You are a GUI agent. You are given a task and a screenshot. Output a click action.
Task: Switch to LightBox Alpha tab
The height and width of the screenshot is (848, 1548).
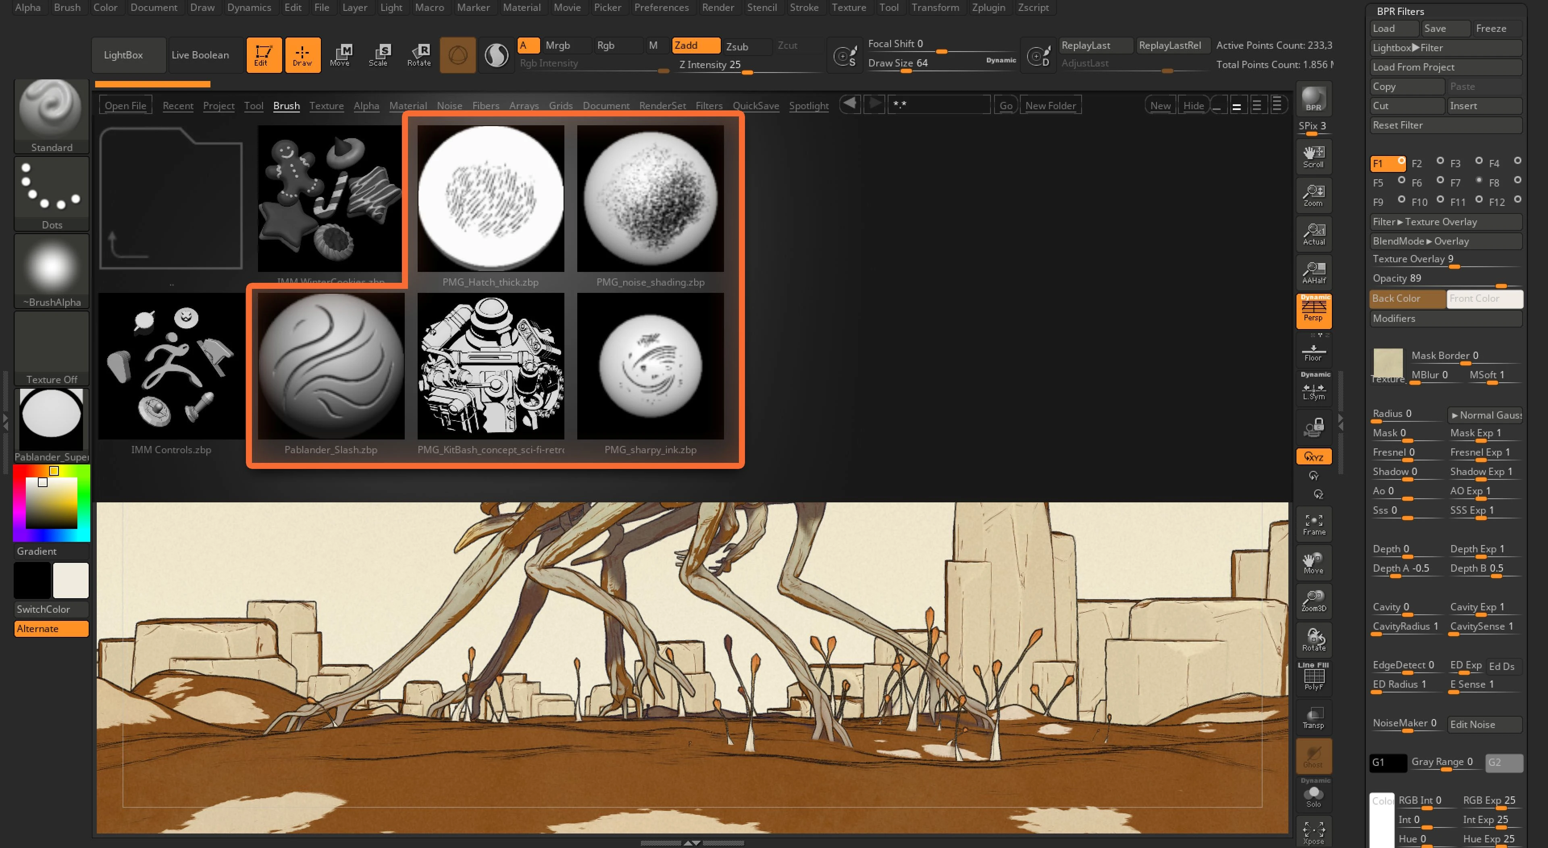point(366,106)
